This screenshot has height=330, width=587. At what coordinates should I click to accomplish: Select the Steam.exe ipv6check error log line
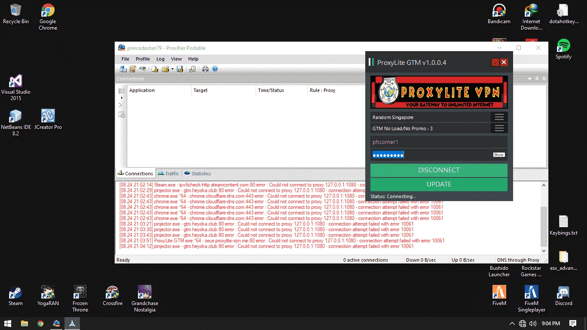point(242,185)
